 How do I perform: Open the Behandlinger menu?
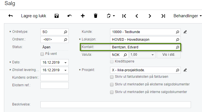[188, 16]
